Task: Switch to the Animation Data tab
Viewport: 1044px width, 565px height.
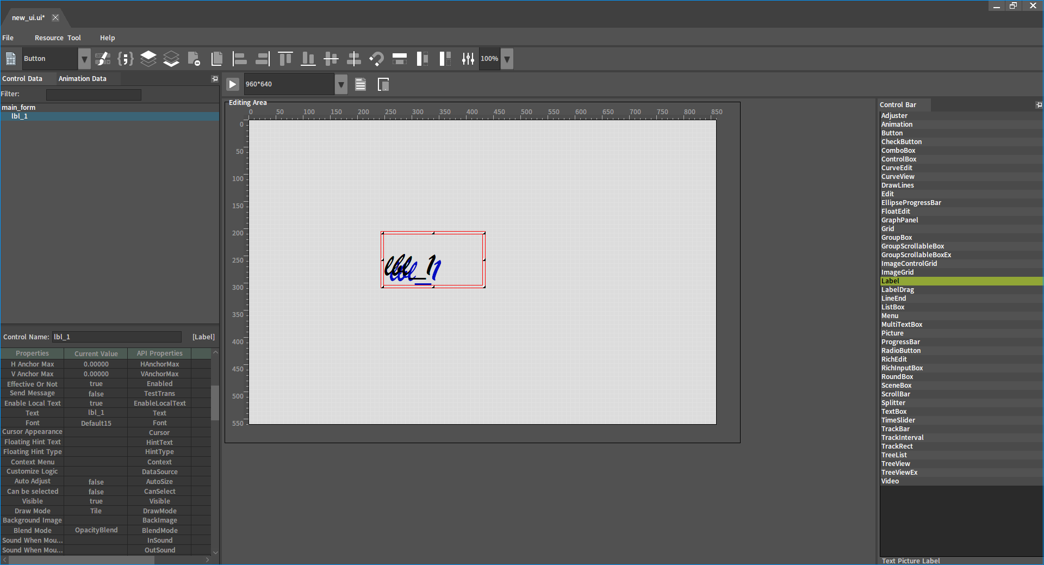Action: point(83,79)
